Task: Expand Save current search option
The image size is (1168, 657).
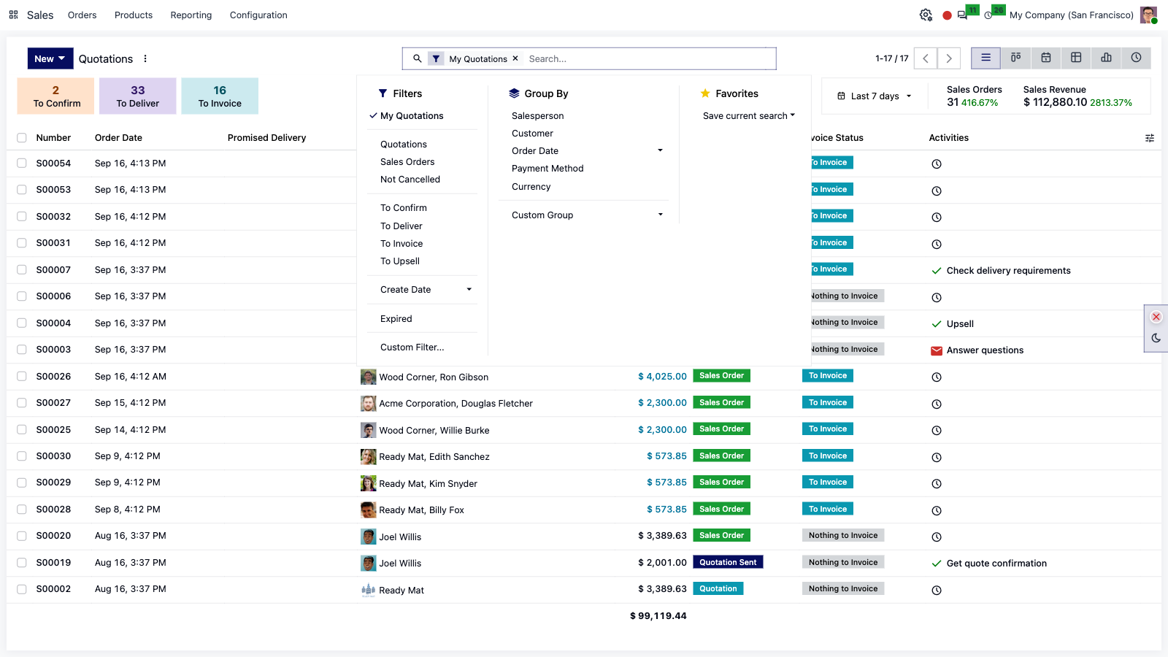Action: 749,116
